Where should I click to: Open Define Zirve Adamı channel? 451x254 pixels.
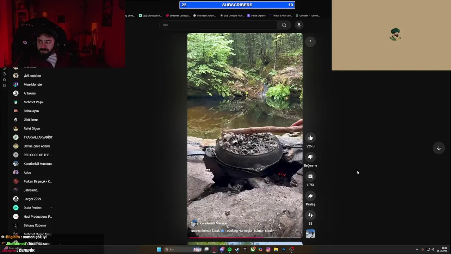pos(37,146)
